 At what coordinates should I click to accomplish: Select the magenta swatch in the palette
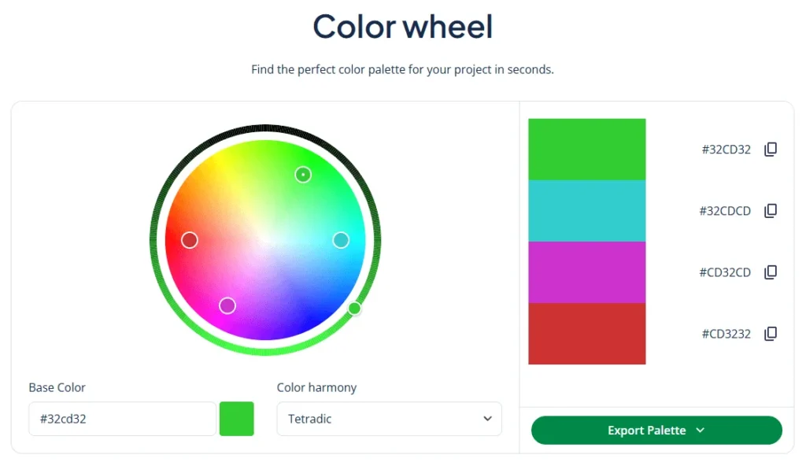[x=586, y=272]
